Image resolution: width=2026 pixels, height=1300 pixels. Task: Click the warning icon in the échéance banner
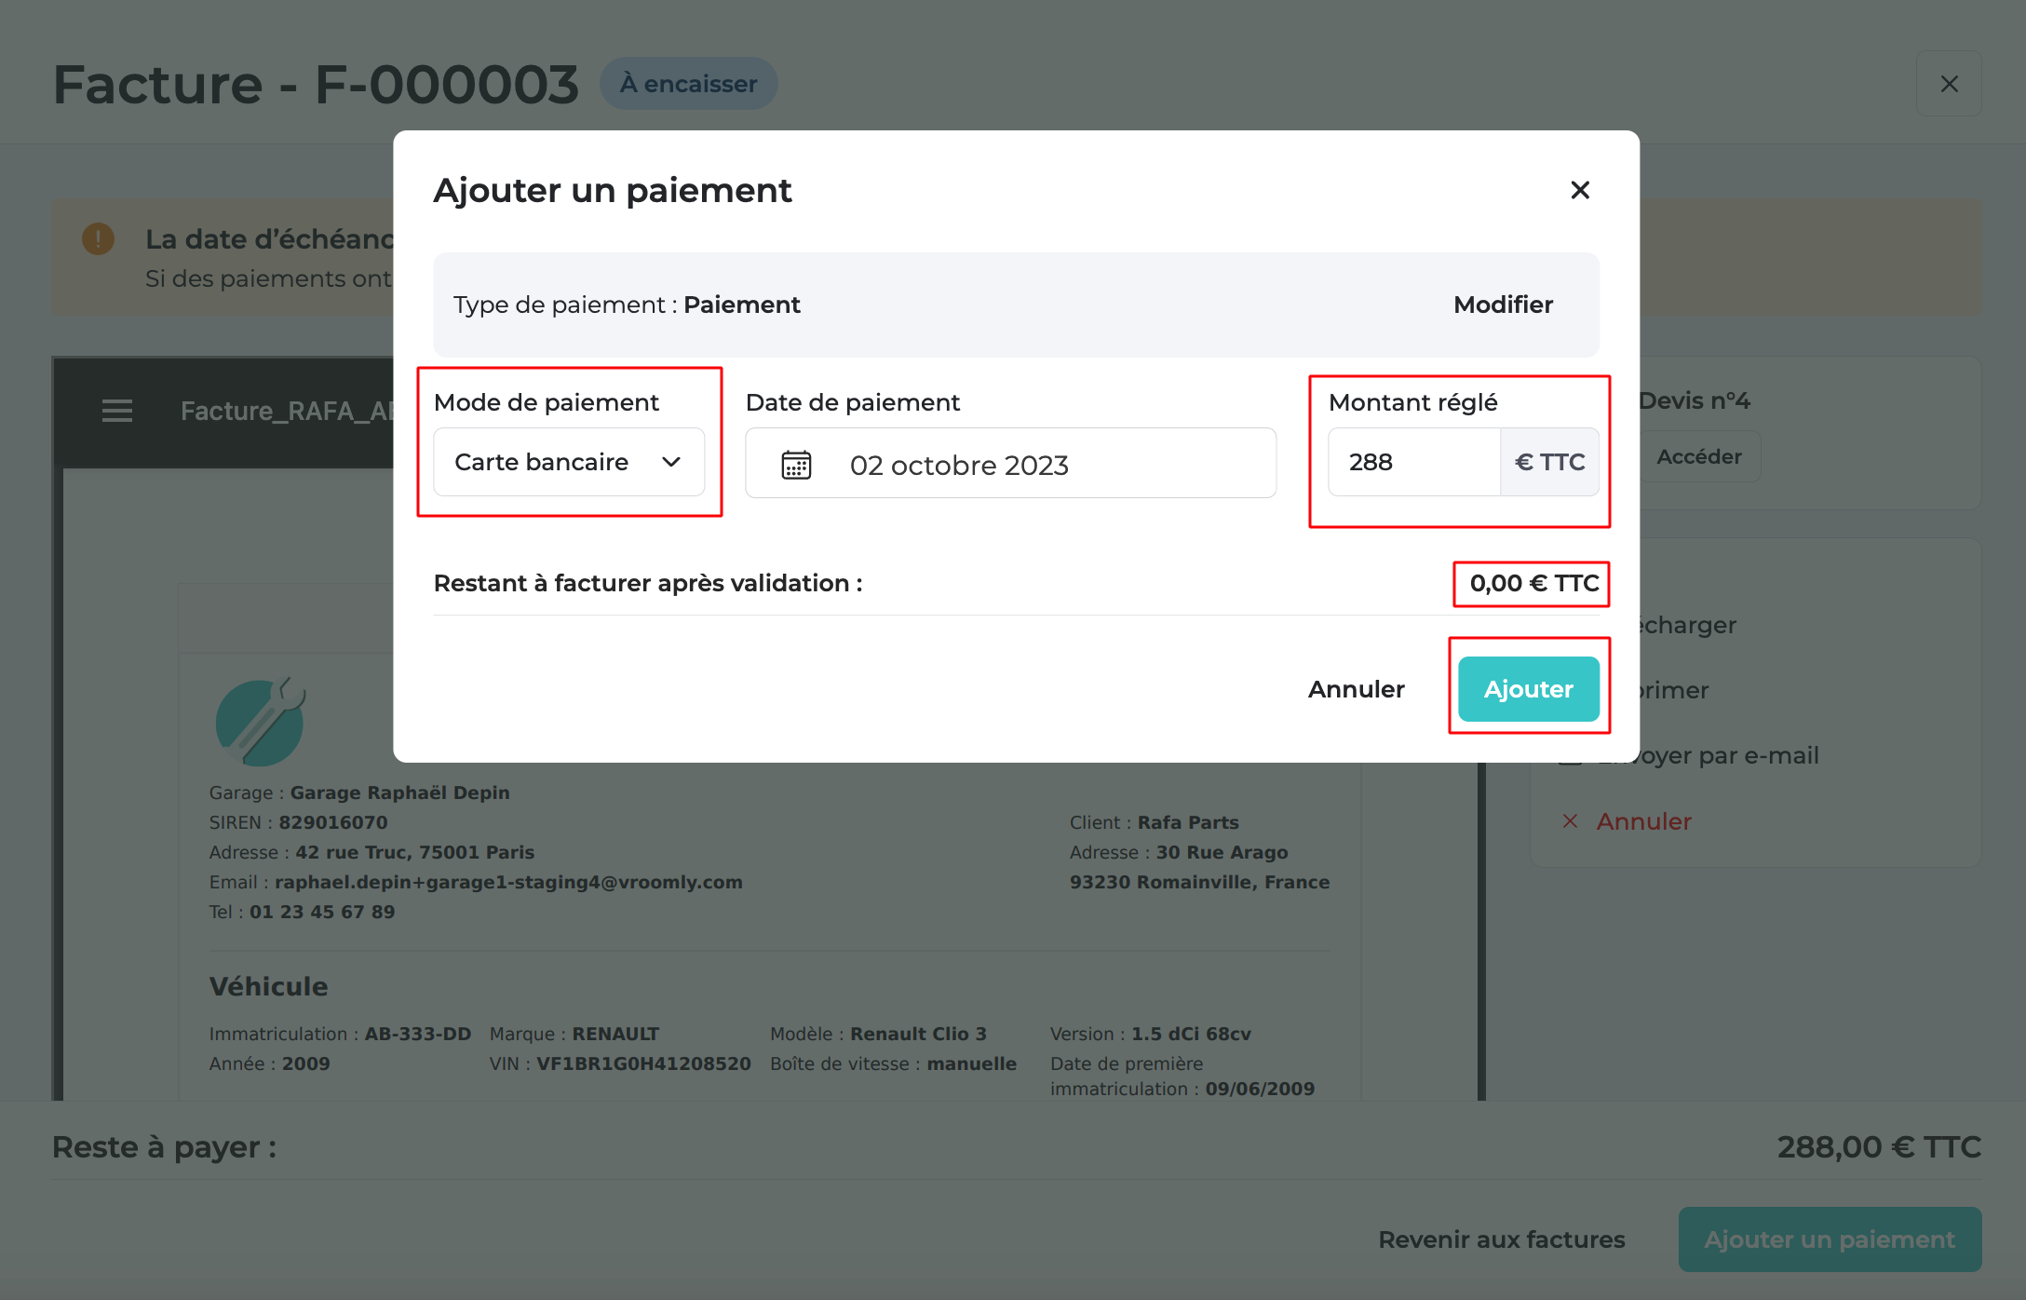pos(96,239)
